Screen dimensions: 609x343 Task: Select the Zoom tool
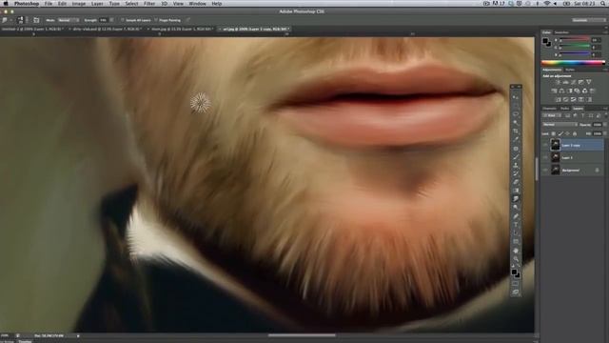516,259
